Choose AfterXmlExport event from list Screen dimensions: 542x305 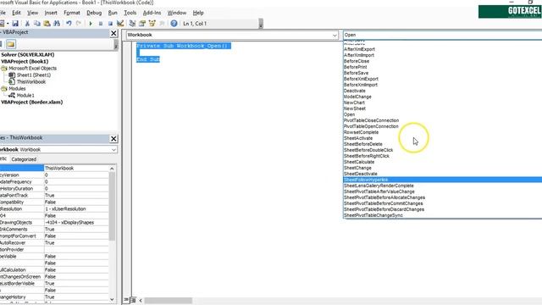click(359, 49)
